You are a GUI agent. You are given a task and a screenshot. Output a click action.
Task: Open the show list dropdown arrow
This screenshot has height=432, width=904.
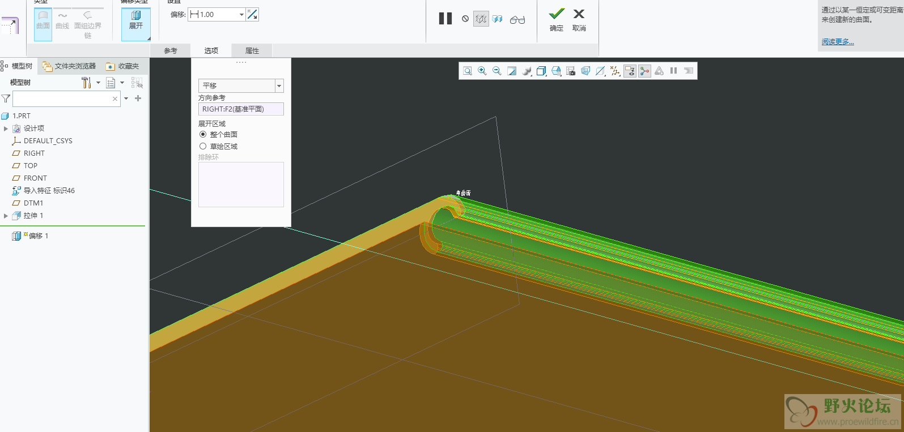point(122,83)
